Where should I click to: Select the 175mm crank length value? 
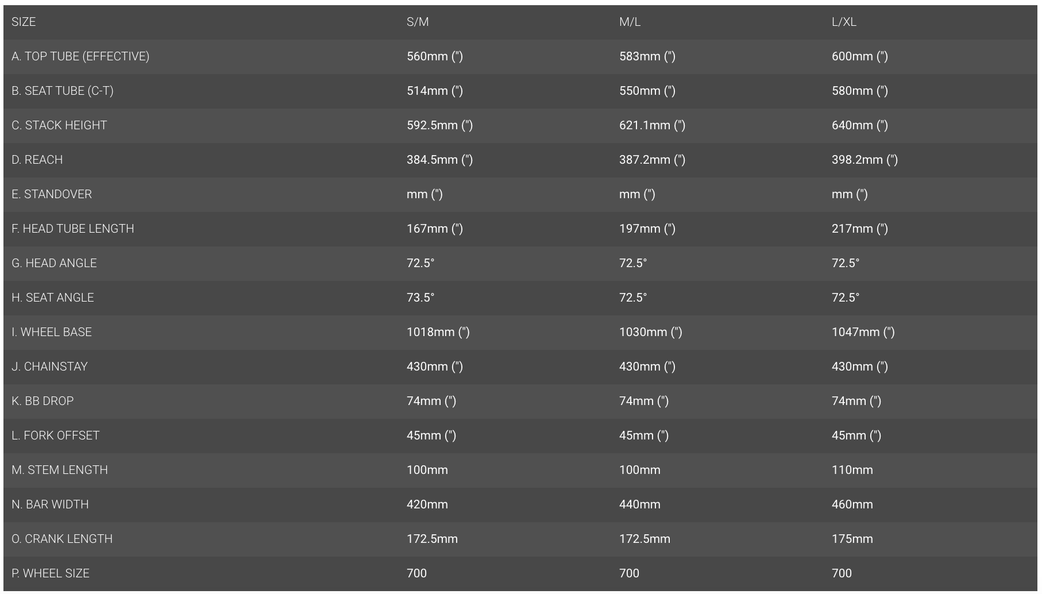[852, 539]
